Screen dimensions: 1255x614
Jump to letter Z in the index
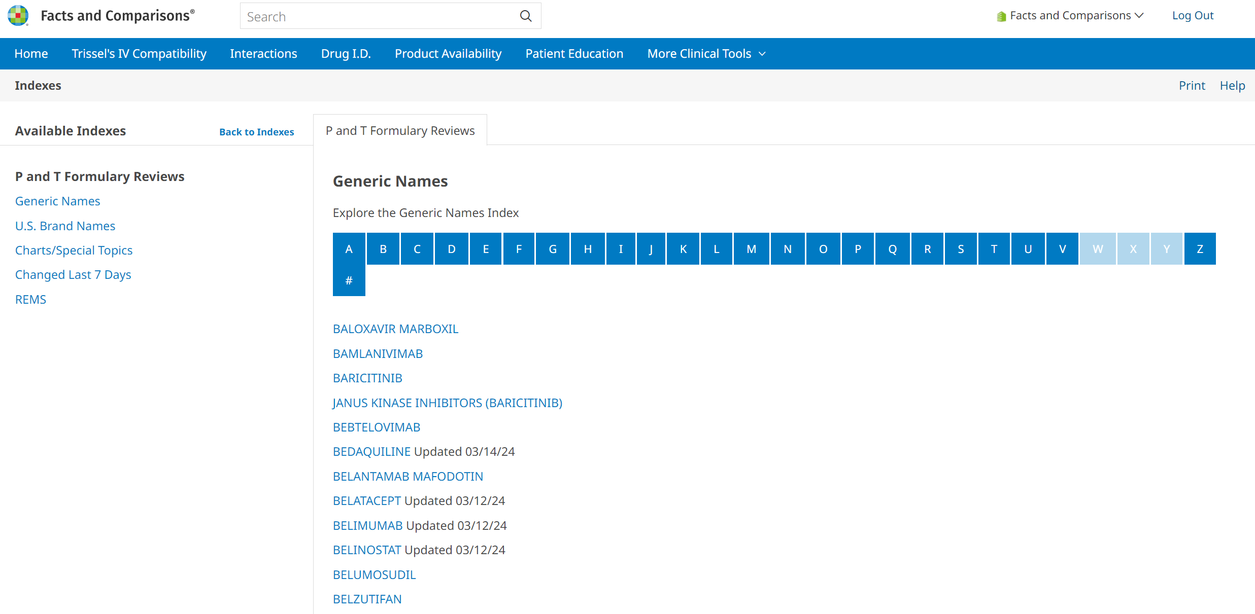pyautogui.click(x=1200, y=249)
